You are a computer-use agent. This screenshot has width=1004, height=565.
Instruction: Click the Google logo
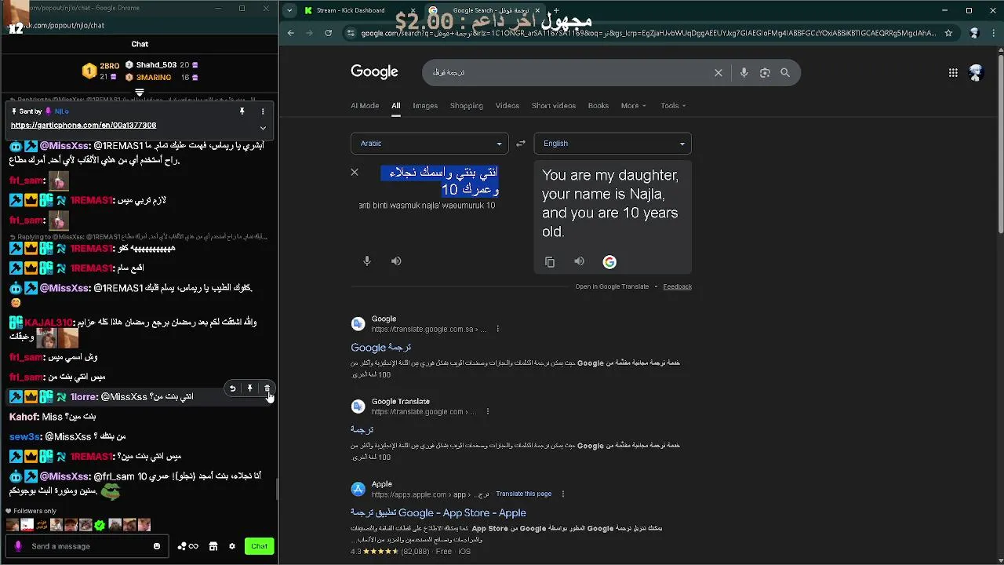(x=374, y=72)
